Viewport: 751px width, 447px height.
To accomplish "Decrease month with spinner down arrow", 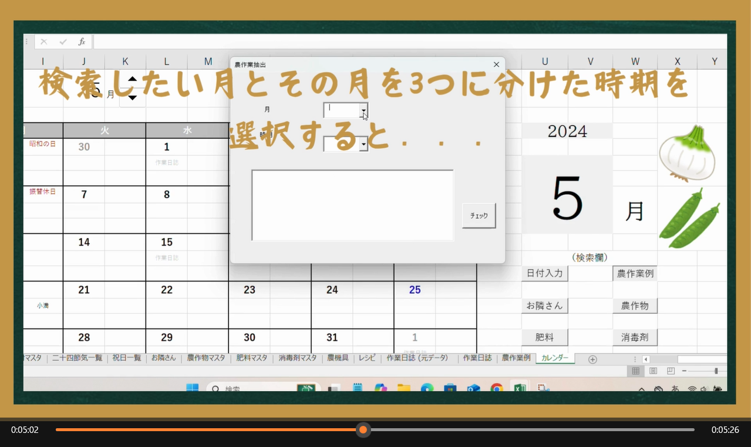I will point(133,97).
